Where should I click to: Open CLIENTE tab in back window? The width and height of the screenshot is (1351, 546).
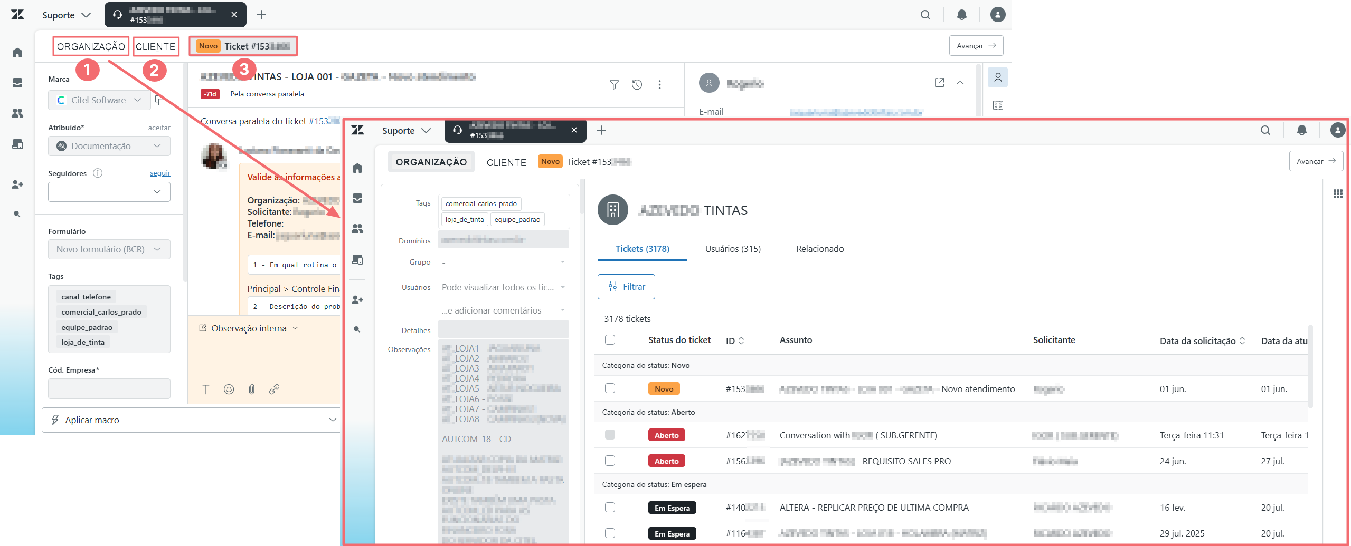(155, 46)
